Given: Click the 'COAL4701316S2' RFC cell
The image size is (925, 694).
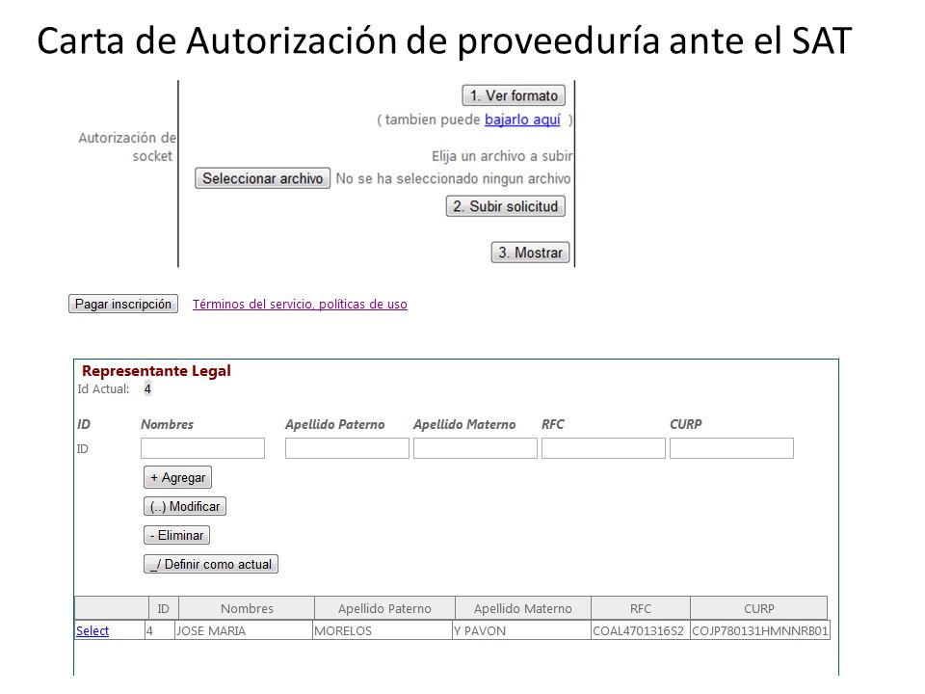Looking at the screenshot, I should [641, 630].
